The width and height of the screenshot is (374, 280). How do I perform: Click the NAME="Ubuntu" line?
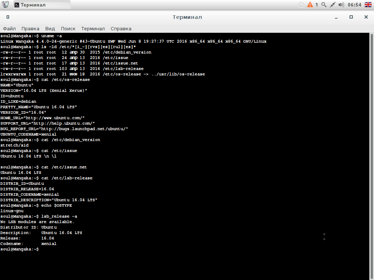coord(17,85)
